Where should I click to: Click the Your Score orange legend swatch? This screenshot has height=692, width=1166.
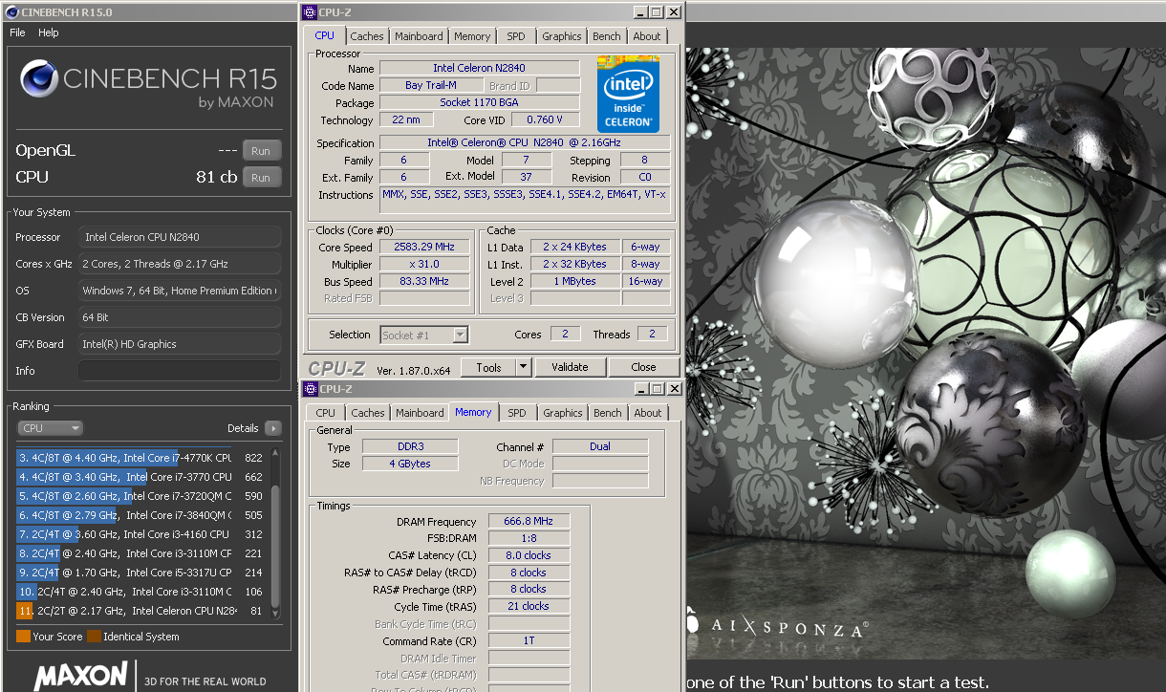click(23, 637)
